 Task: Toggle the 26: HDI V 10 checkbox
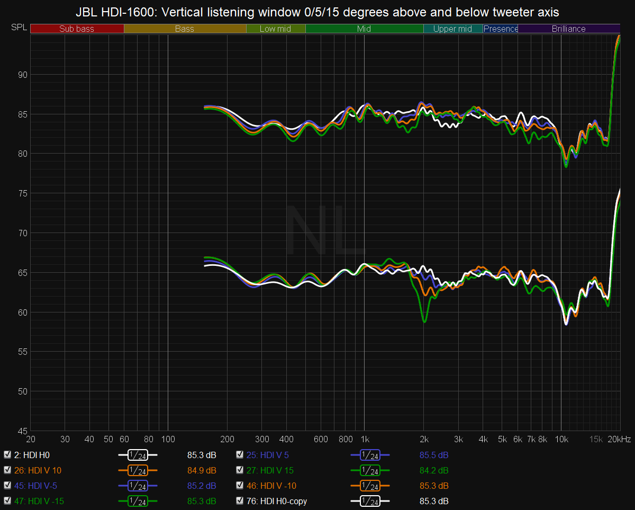coord(7,470)
